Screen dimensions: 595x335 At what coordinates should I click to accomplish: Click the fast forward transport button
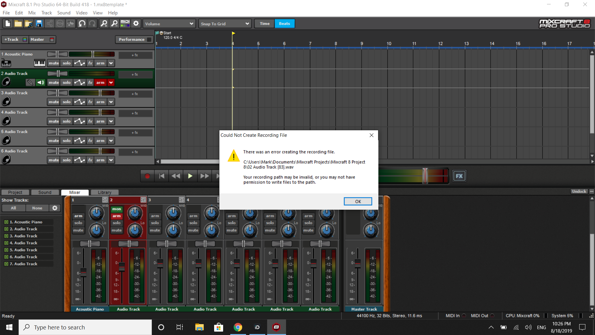[x=204, y=176]
